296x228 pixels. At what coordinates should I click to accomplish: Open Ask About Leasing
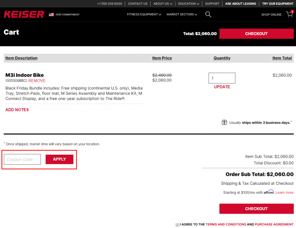[241, 3]
